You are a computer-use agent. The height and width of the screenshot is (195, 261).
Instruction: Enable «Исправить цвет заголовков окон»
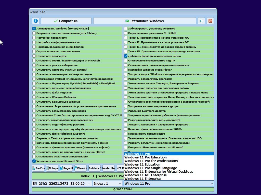(x=34, y=33)
